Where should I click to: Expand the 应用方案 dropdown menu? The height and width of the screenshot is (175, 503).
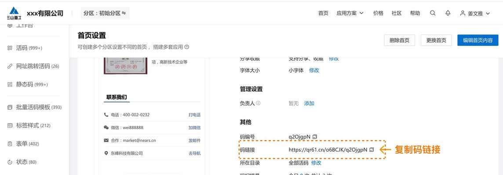tap(350, 13)
